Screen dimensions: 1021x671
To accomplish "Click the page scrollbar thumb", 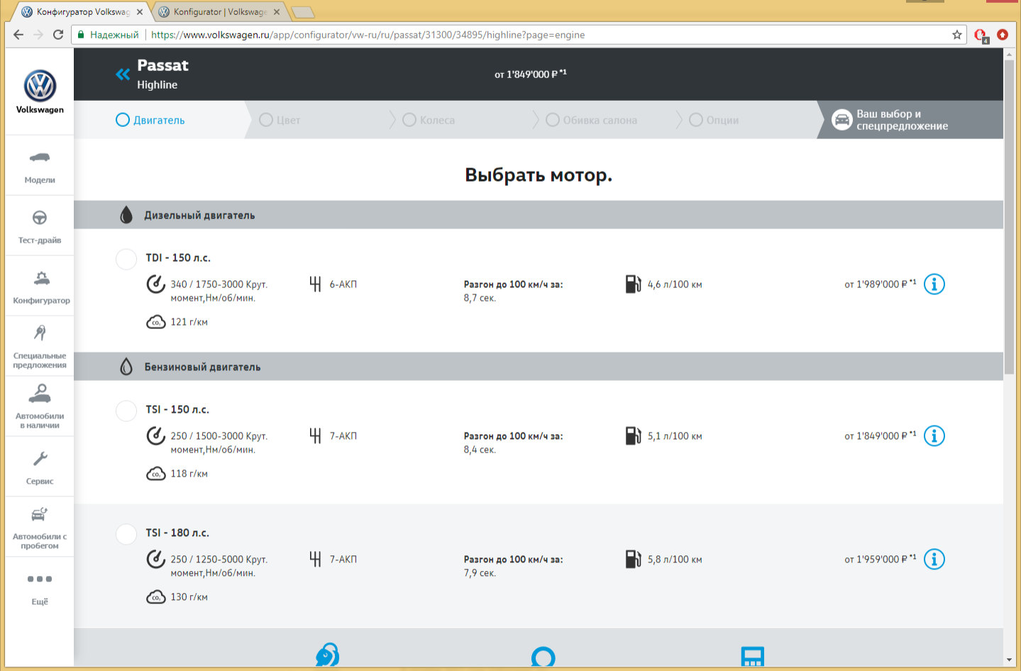I will (1009, 217).
